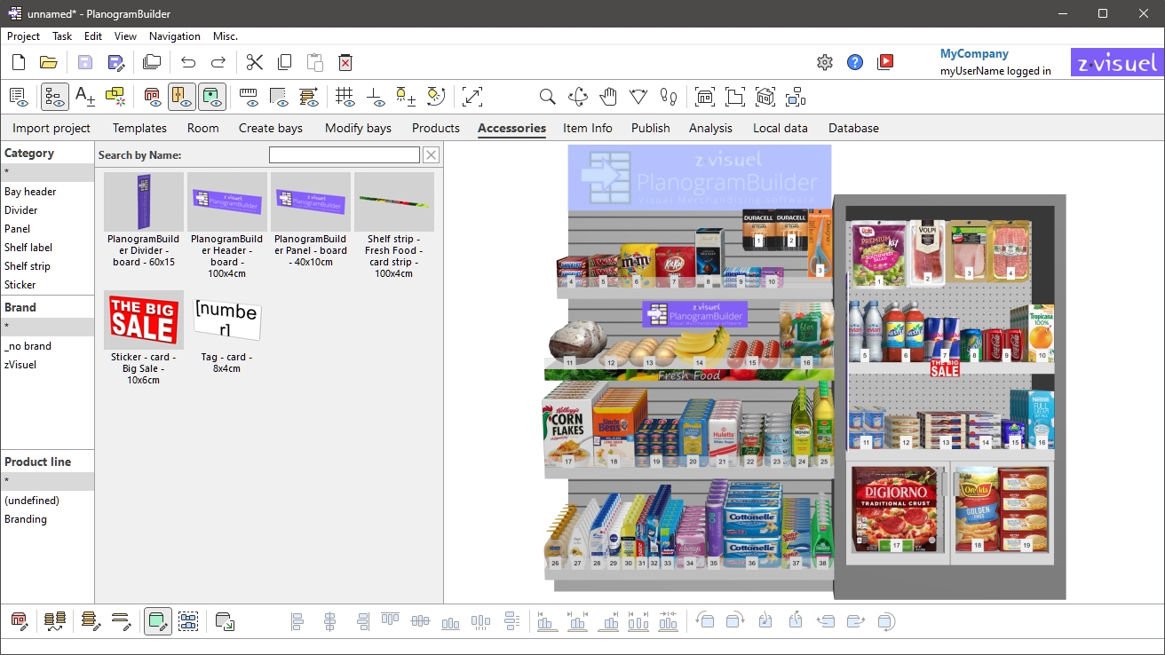The height and width of the screenshot is (655, 1165).
Task: Open settings gear icon
Action: tap(825, 62)
